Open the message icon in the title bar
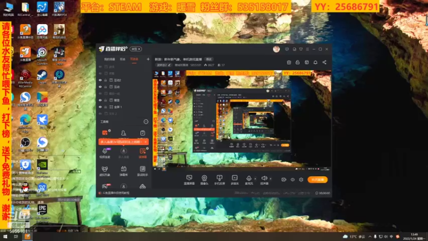 pyautogui.click(x=287, y=49)
